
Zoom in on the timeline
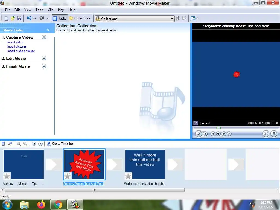click(x=19, y=144)
